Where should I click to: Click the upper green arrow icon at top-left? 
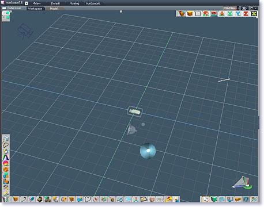6,13
